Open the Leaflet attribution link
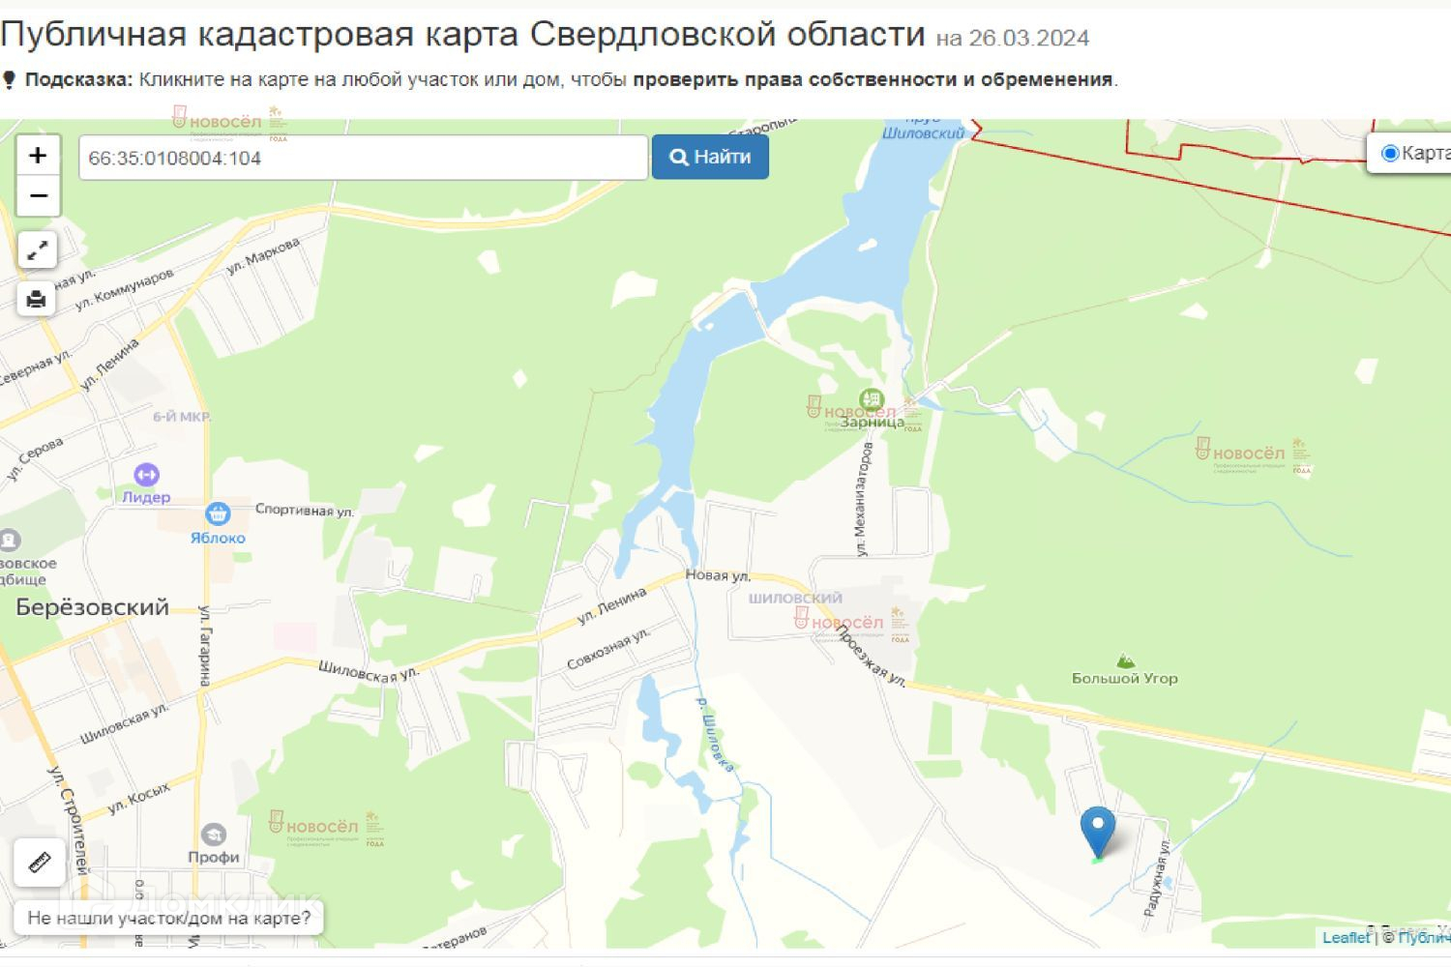This screenshot has width=1451, height=967. pyautogui.click(x=1347, y=937)
